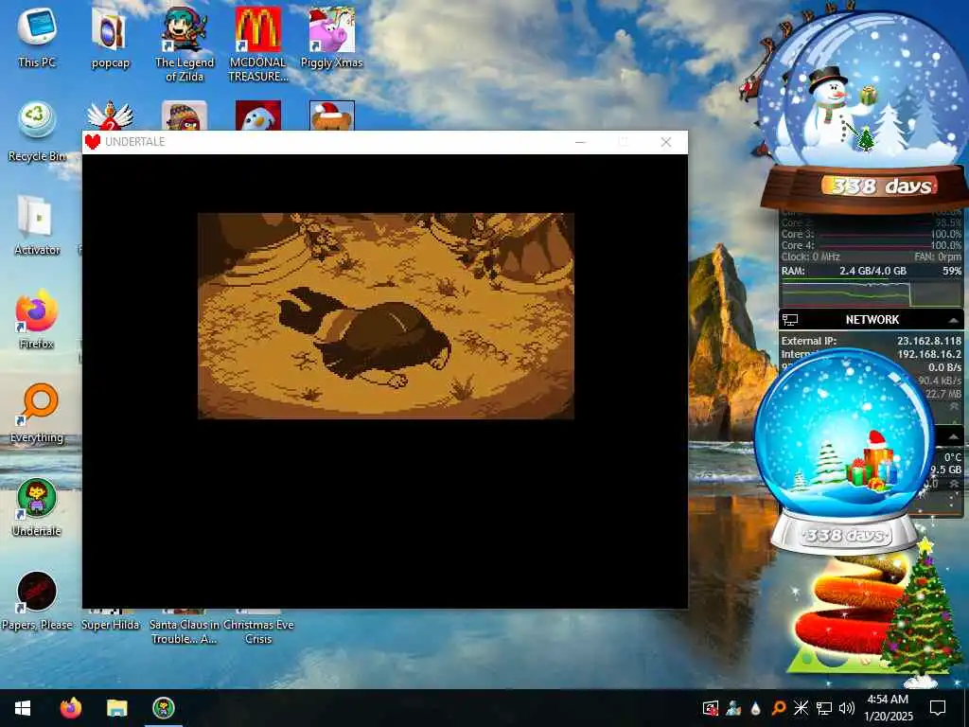Open the popcap desktop shortcut
Image resolution: width=969 pixels, height=727 pixels.
click(x=110, y=36)
